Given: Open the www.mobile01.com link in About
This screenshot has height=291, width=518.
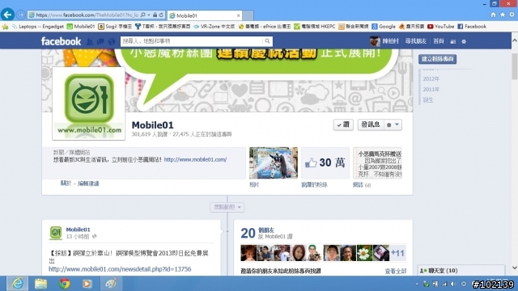Looking at the screenshot, I should coord(195,159).
